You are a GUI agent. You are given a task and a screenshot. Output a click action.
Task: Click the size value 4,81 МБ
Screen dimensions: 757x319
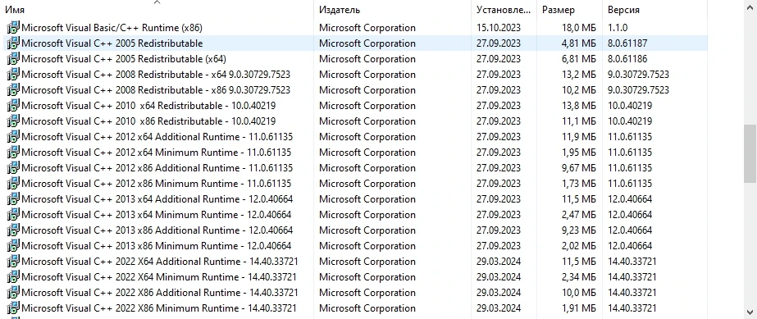coord(579,43)
